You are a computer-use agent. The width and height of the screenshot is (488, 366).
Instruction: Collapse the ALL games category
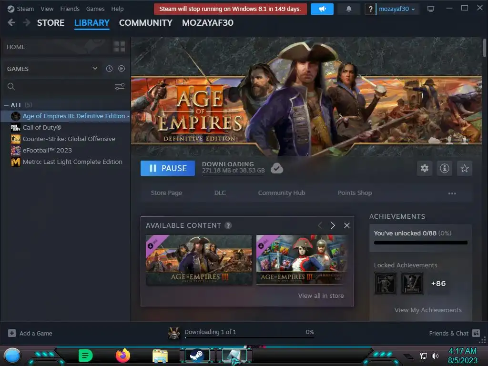pos(6,105)
